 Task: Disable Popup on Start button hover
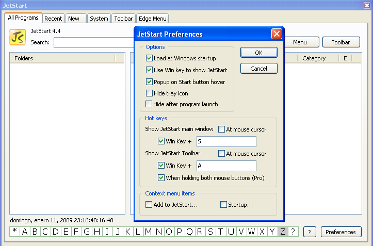click(x=149, y=82)
